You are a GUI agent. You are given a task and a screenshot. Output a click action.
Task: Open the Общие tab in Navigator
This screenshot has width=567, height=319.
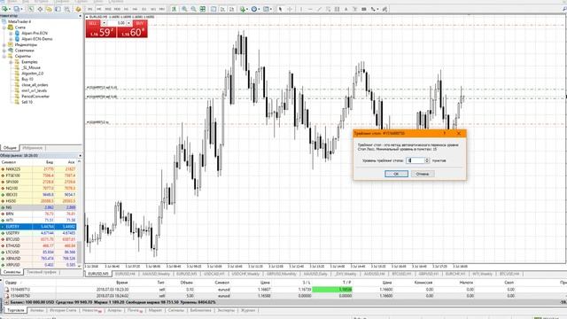pos(10,148)
